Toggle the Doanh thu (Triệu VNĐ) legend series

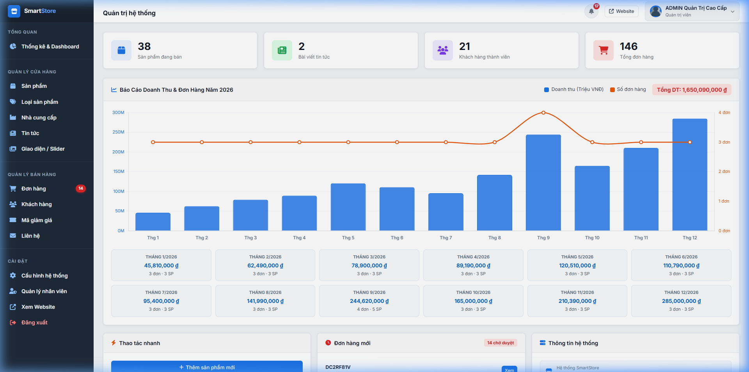[574, 89]
